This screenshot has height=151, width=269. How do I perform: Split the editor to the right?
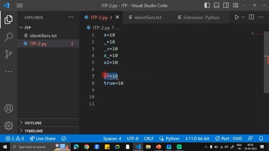(251, 17)
